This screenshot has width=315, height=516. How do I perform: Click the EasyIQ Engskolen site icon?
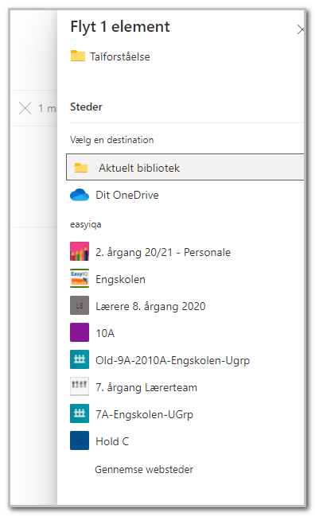click(x=80, y=278)
